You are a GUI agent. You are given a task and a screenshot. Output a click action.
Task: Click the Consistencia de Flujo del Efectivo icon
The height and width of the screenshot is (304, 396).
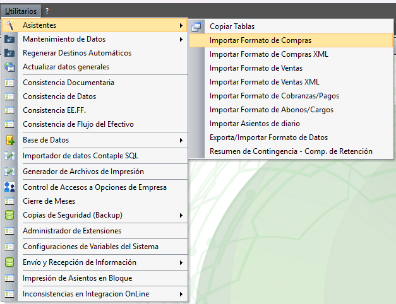9,124
